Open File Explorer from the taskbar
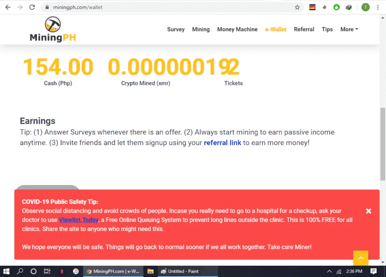Image resolution: width=386 pixels, height=277 pixels. pos(150,271)
